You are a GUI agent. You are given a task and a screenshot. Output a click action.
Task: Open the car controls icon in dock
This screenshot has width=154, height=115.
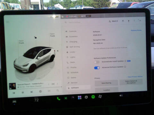14,102
